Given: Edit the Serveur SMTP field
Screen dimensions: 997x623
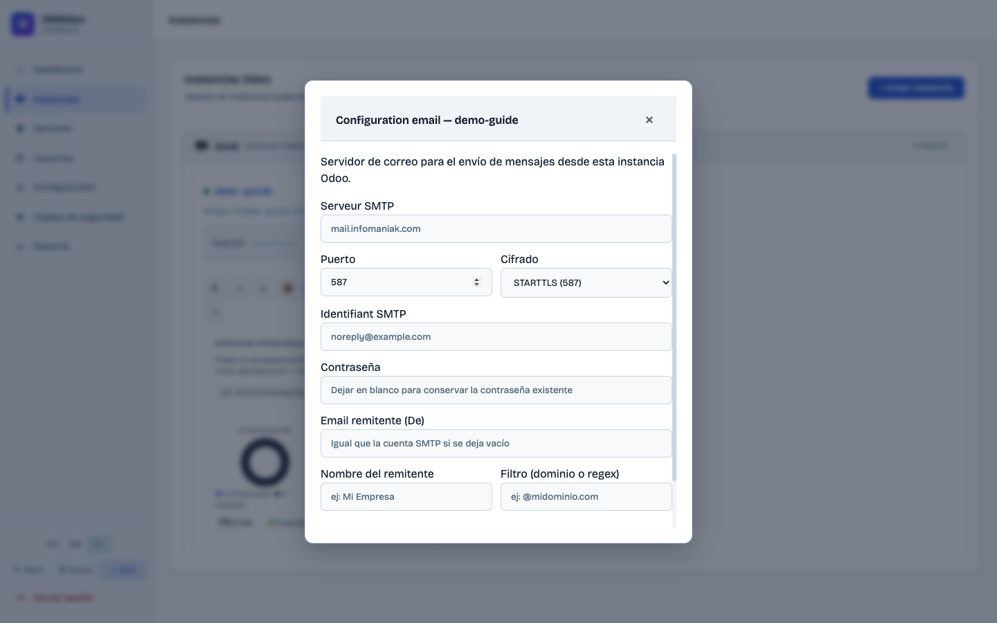Looking at the screenshot, I should pyautogui.click(x=496, y=229).
